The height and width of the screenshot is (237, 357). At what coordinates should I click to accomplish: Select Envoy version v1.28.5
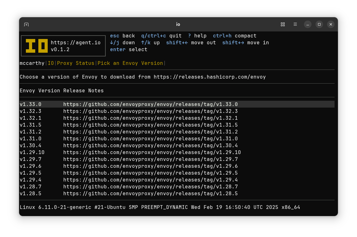pyautogui.click(x=31, y=194)
